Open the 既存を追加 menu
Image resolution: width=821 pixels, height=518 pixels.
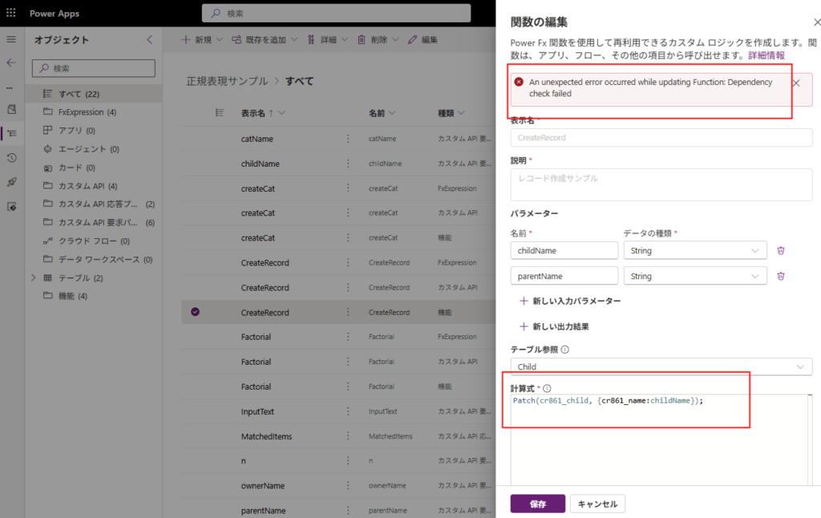pyautogui.click(x=264, y=39)
